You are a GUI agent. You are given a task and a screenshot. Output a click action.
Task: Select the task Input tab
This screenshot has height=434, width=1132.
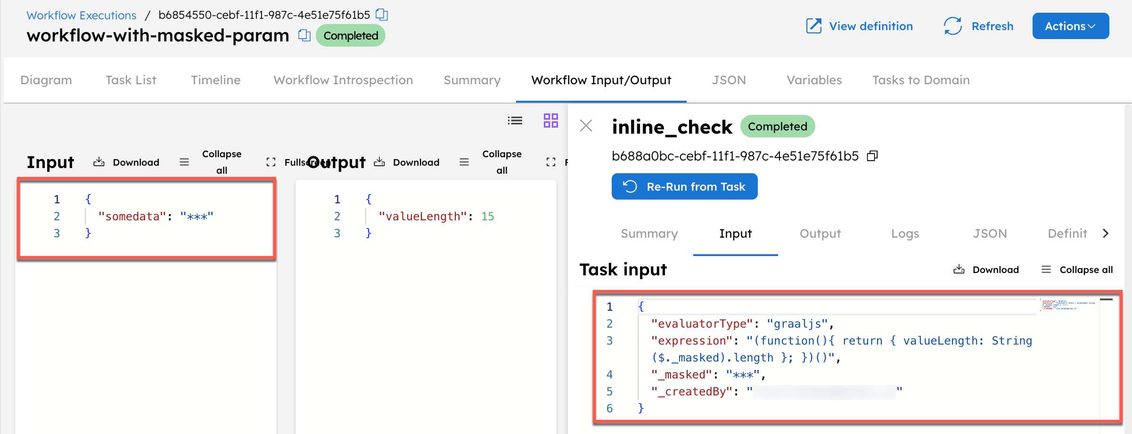pyautogui.click(x=735, y=233)
